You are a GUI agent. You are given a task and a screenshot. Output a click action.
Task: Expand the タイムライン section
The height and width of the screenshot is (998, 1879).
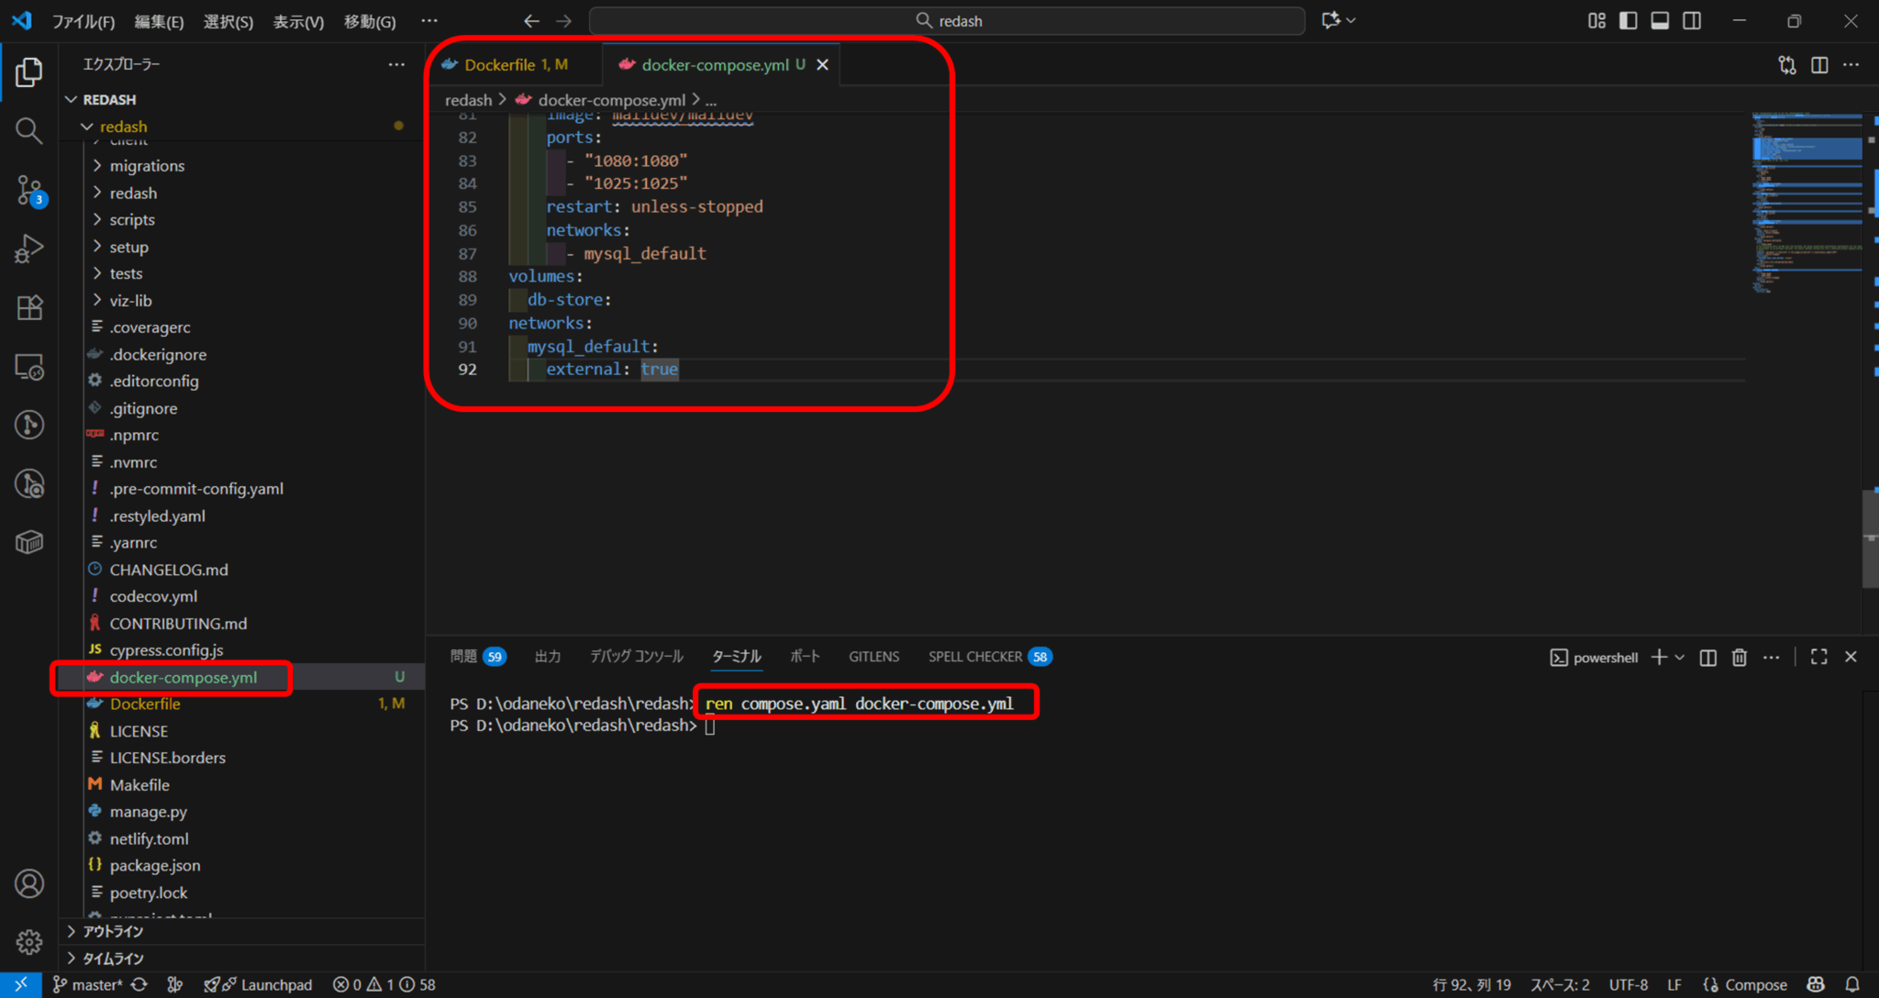click(x=113, y=959)
